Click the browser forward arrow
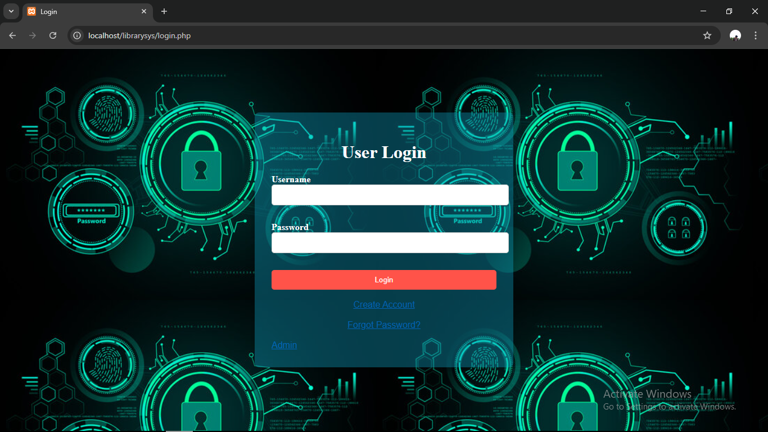Viewport: 768px width, 432px height. pyautogui.click(x=33, y=35)
